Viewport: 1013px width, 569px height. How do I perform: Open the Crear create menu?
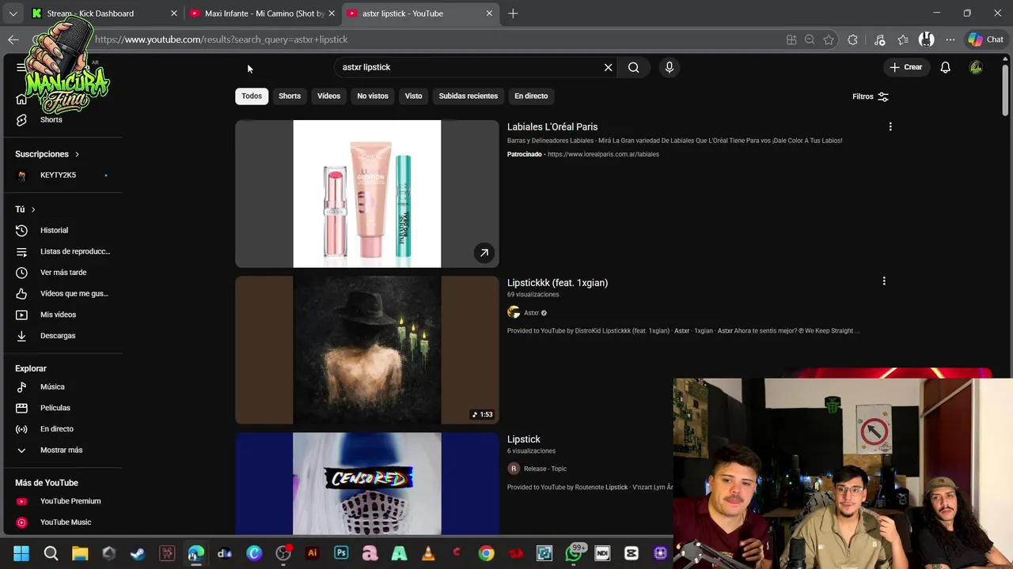click(x=905, y=67)
